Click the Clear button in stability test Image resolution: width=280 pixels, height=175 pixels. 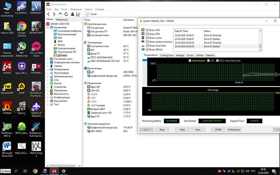click(182, 130)
